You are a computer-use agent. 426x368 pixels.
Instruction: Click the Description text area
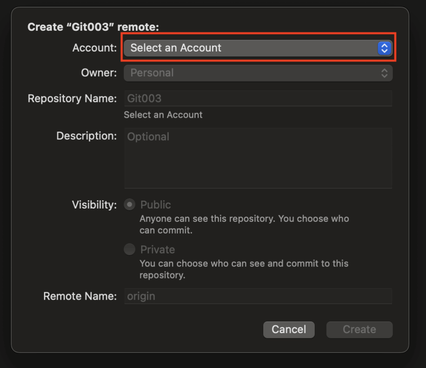pos(258,158)
